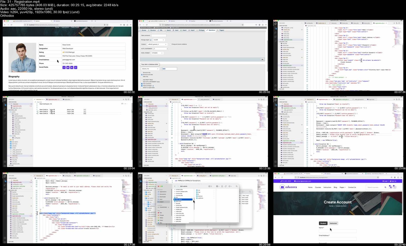The image size is (406, 246).
Task: Uncheck the Adjust privileges checkbox
Action: 142,86
